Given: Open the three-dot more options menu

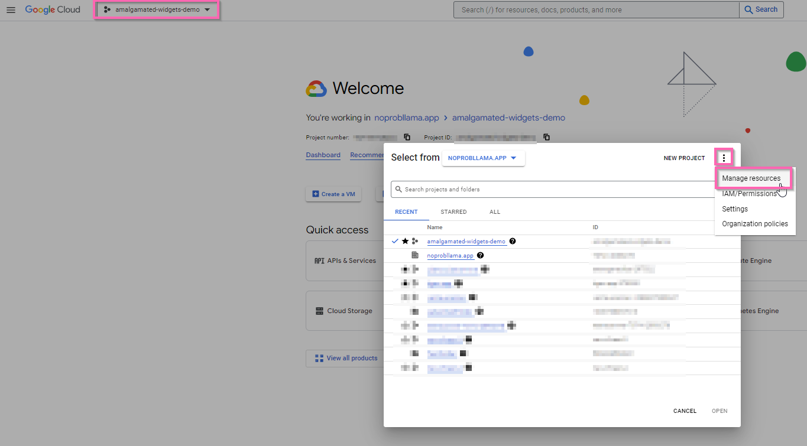Looking at the screenshot, I should pyautogui.click(x=724, y=158).
